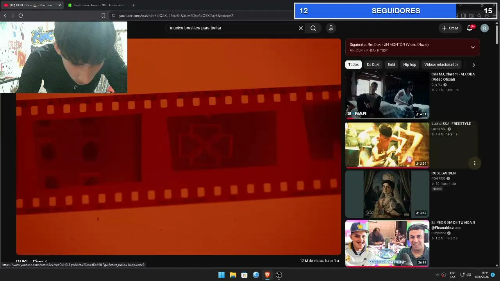Open YouTube notifications bell
Viewport: 500px width, 281px height.
(x=470, y=28)
